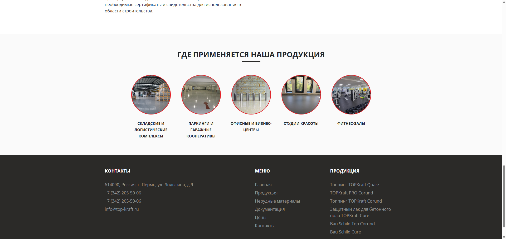This screenshot has width=506, height=239.
Task: Open 'Защитный лак для бетонного пола' link
Action: [361, 212]
